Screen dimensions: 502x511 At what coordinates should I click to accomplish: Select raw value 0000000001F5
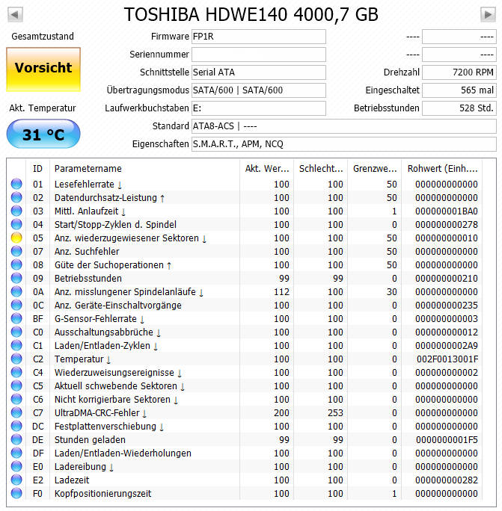click(447, 440)
